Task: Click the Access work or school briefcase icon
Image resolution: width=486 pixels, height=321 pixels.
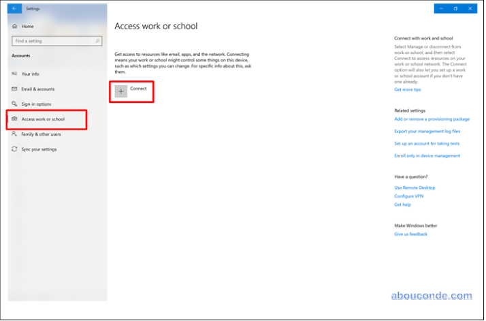Action: [x=15, y=119]
